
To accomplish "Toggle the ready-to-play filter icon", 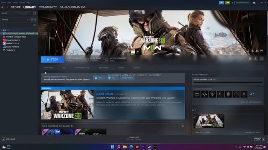I will point(35,20).
